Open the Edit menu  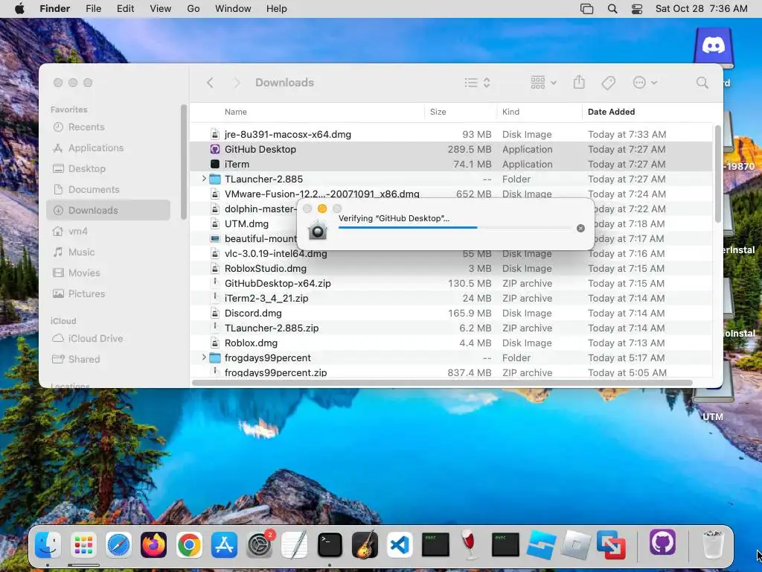[x=125, y=9]
